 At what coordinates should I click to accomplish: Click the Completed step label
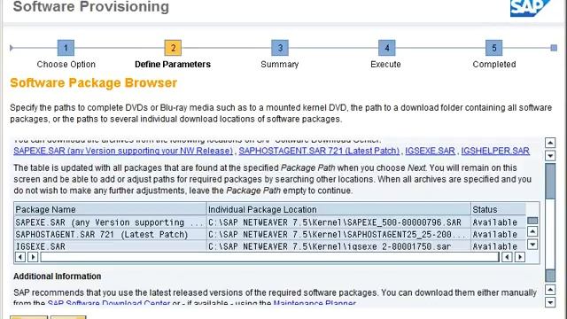pyautogui.click(x=494, y=65)
